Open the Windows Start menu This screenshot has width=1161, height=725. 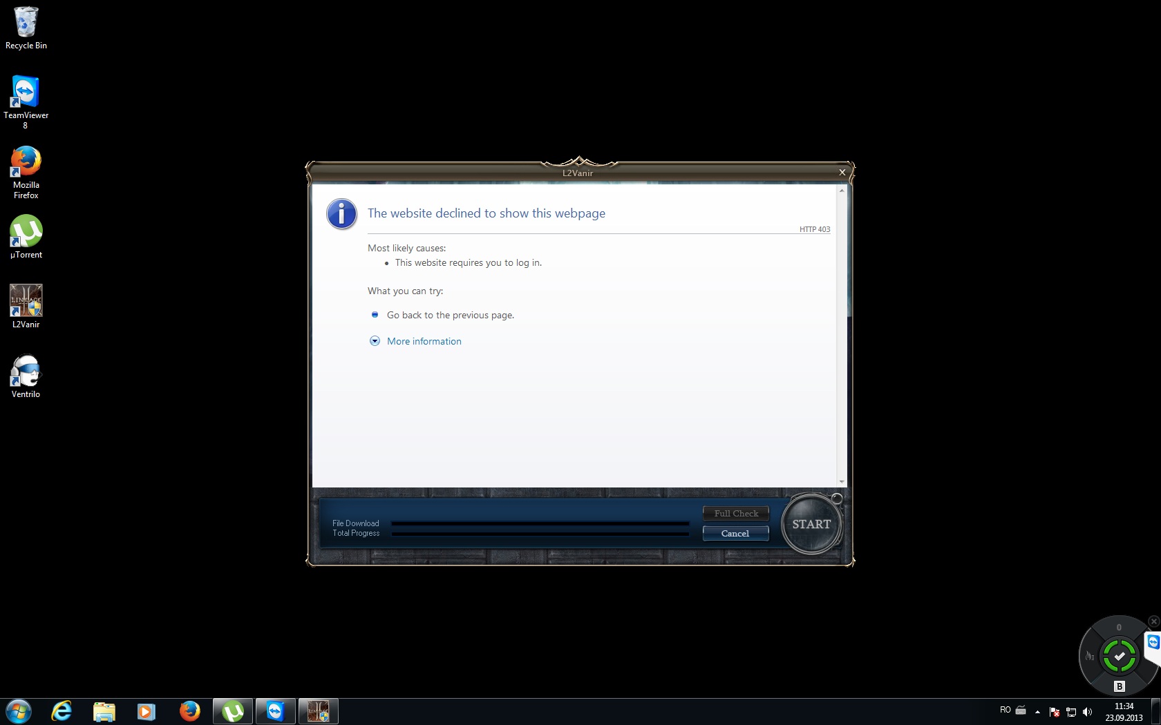pyautogui.click(x=19, y=711)
